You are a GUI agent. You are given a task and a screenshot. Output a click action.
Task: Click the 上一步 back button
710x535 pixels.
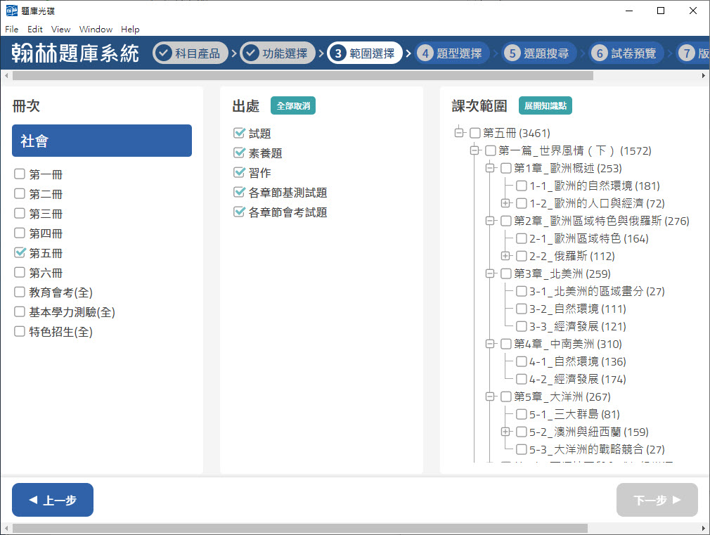click(53, 500)
